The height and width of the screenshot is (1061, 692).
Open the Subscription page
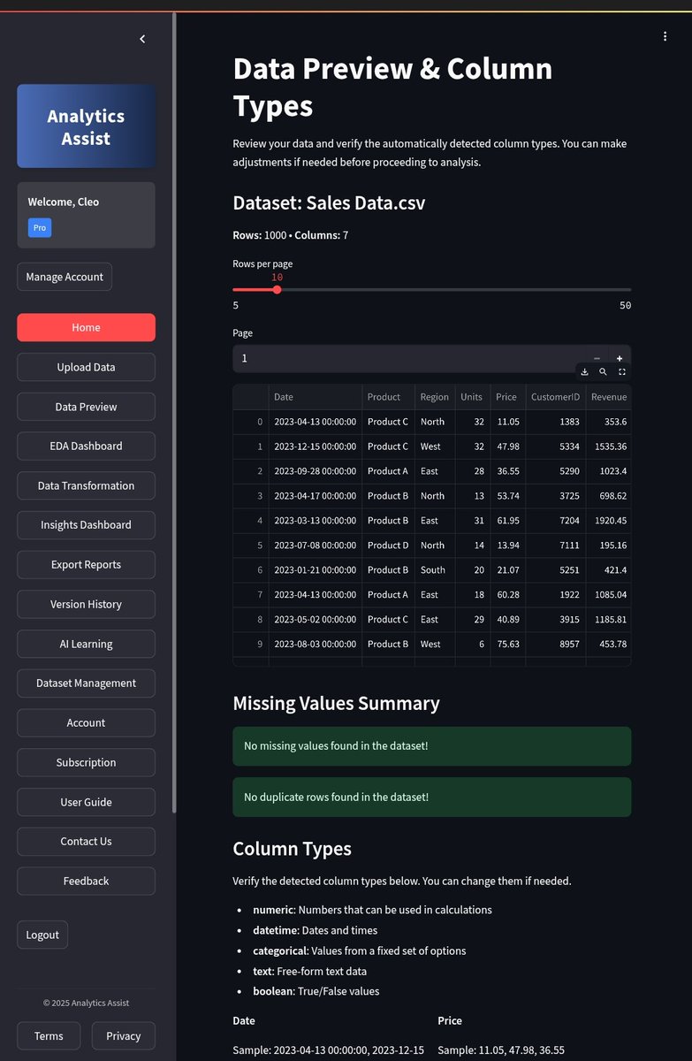[86, 762]
